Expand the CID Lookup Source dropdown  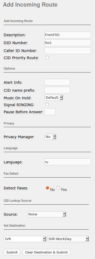click(46, 214)
